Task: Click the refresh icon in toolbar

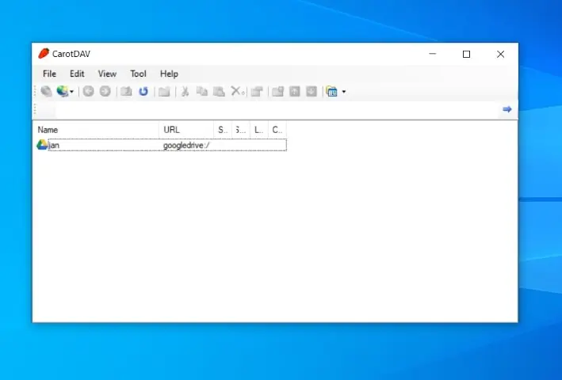Action: click(x=143, y=92)
